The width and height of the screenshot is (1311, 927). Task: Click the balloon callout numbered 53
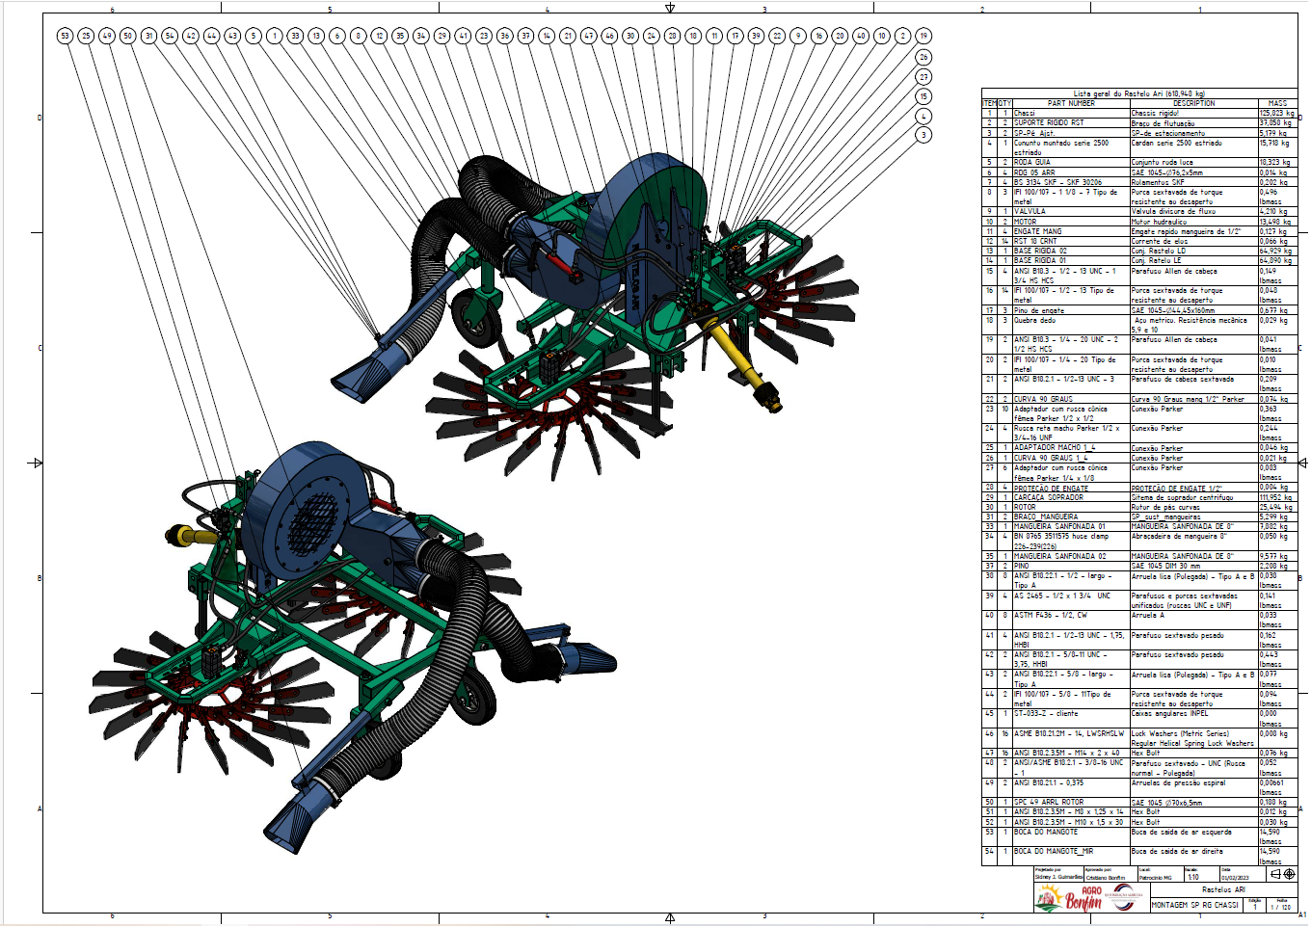65,36
